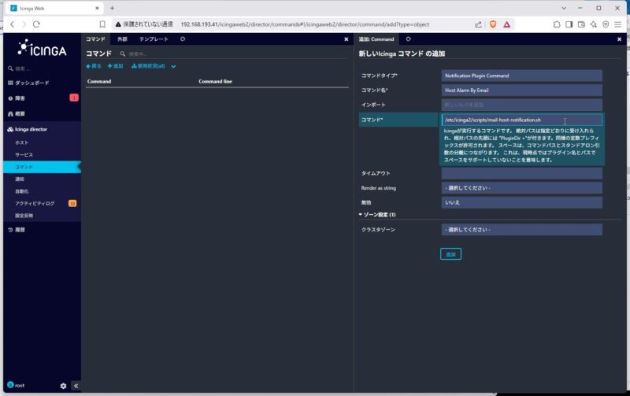Switch to the テンプレート tab

point(154,39)
